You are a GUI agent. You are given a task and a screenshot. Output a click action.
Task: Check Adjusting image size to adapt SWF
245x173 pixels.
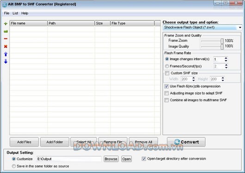(x=166, y=93)
